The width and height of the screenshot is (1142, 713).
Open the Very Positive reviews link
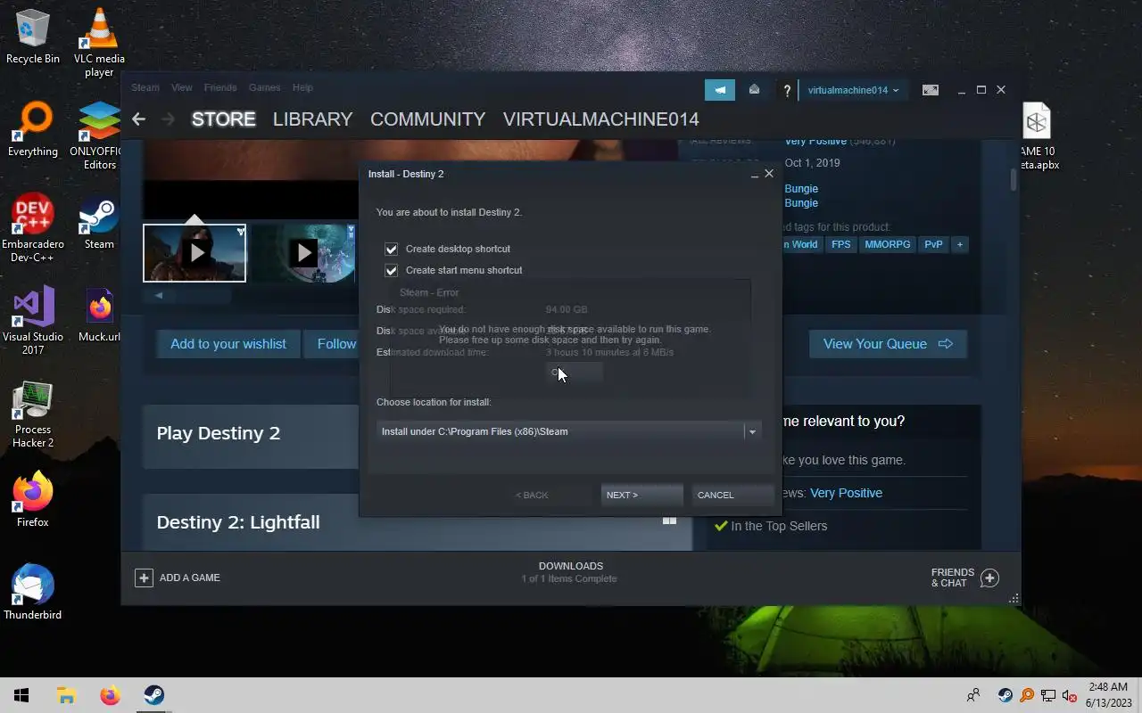pyautogui.click(x=846, y=493)
